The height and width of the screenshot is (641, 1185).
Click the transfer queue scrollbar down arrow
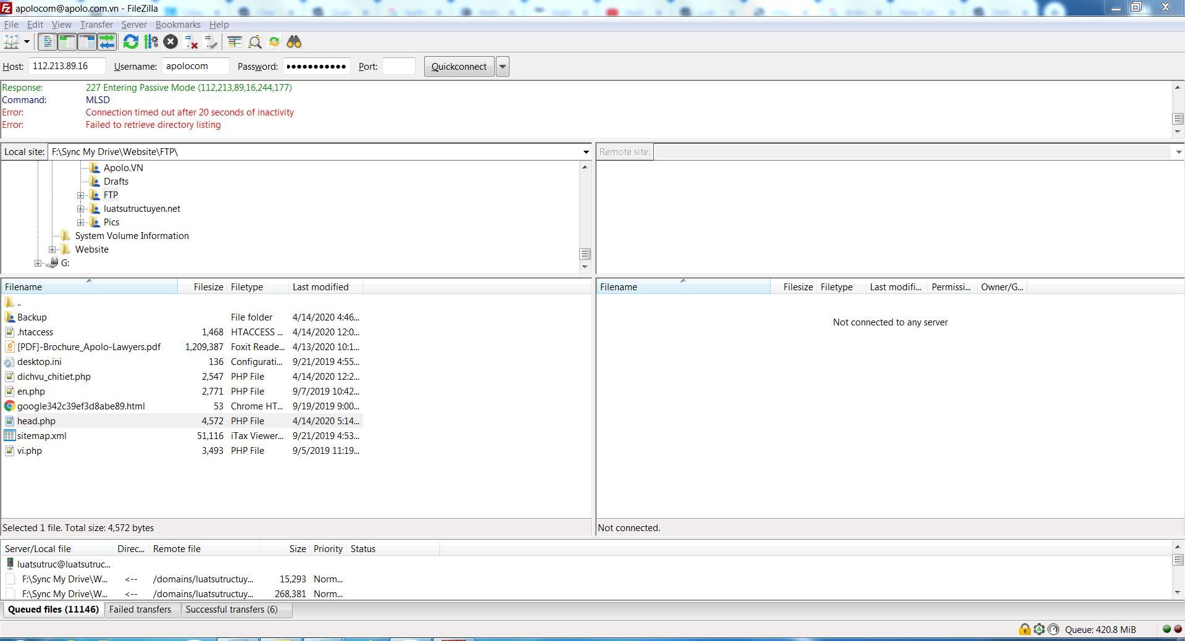(x=1178, y=593)
